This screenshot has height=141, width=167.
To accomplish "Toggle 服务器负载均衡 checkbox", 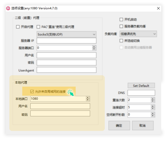I will pos(121,26).
